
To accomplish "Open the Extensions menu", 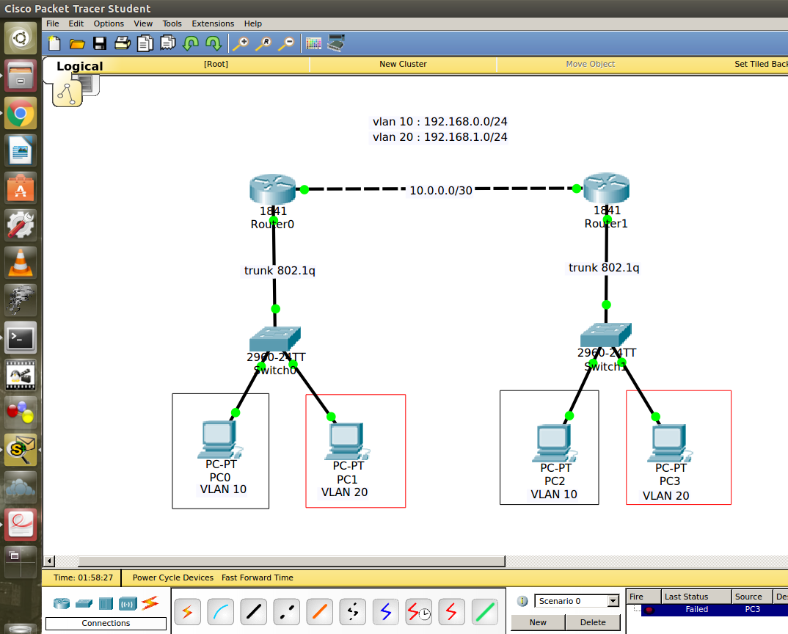I will [x=213, y=23].
